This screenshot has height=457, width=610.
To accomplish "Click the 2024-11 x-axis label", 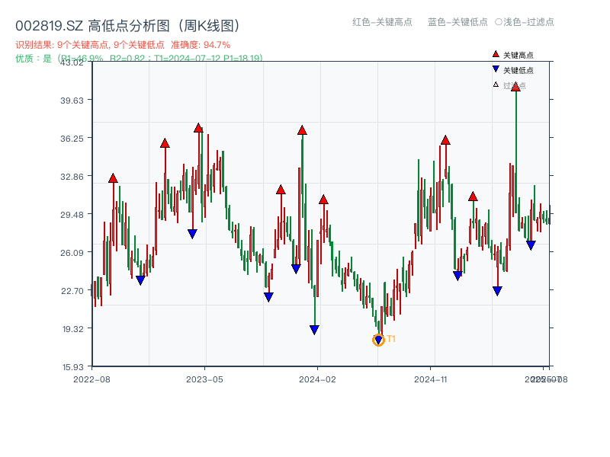I will point(432,379).
